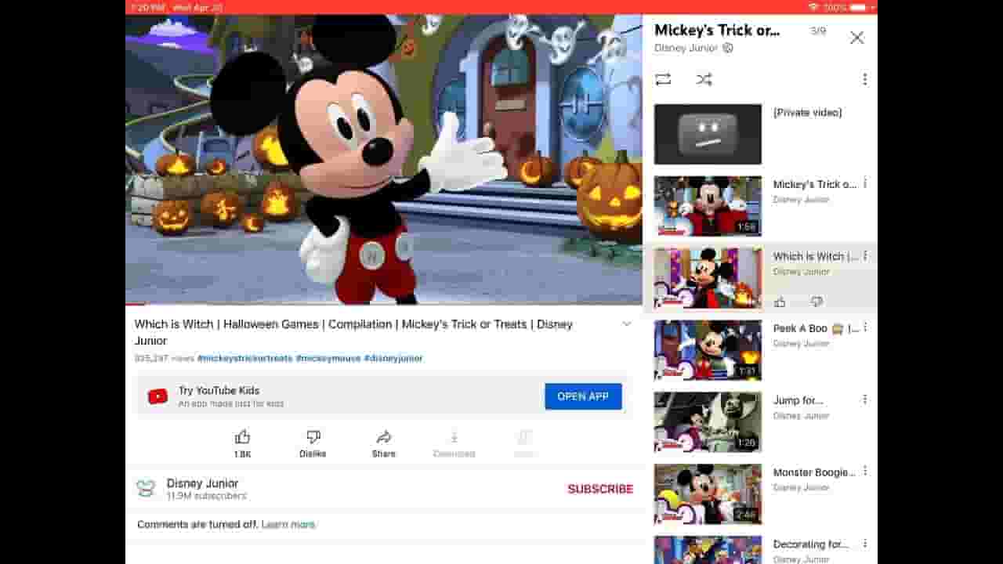The height and width of the screenshot is (564, 1003).
Task: Click the Monster Boogie... video title
Action: tap(814, 472)
